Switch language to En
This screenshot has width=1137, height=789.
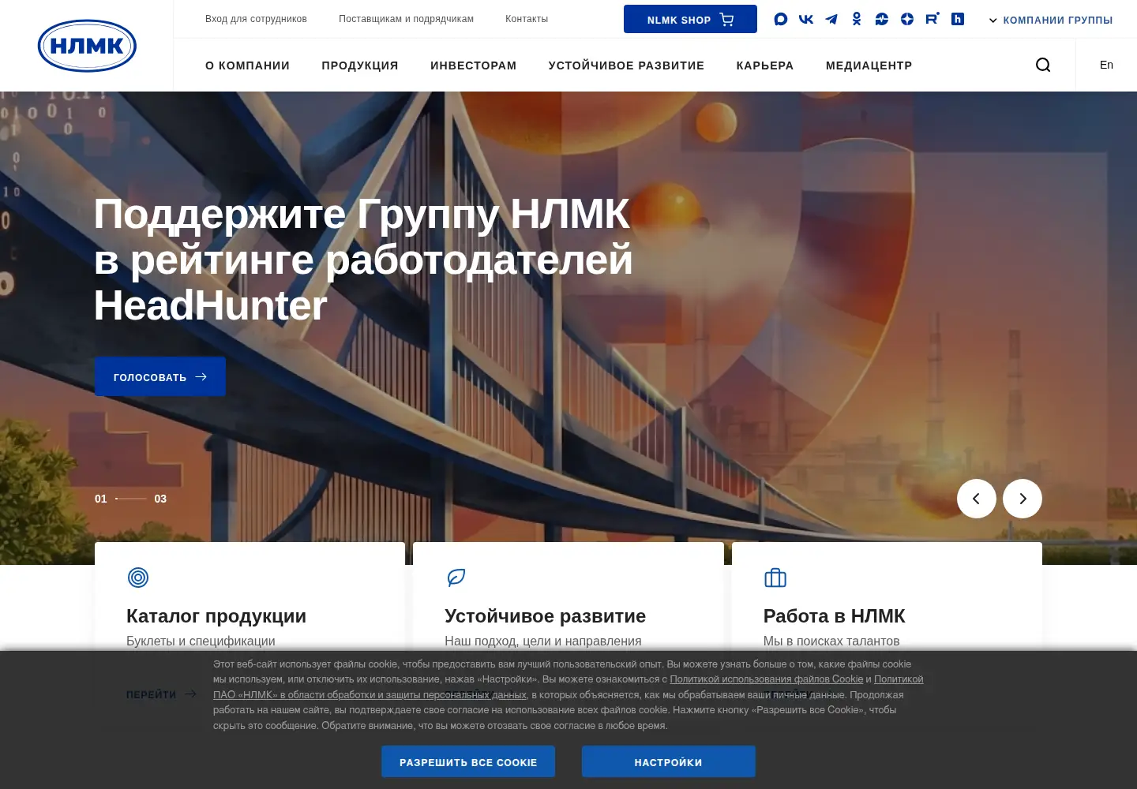[x=1106, y=65]
